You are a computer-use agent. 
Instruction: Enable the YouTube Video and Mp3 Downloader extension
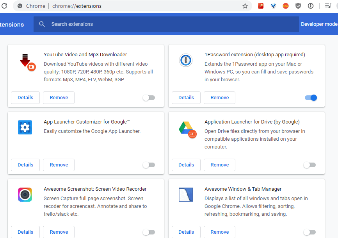tap(149, 97)
